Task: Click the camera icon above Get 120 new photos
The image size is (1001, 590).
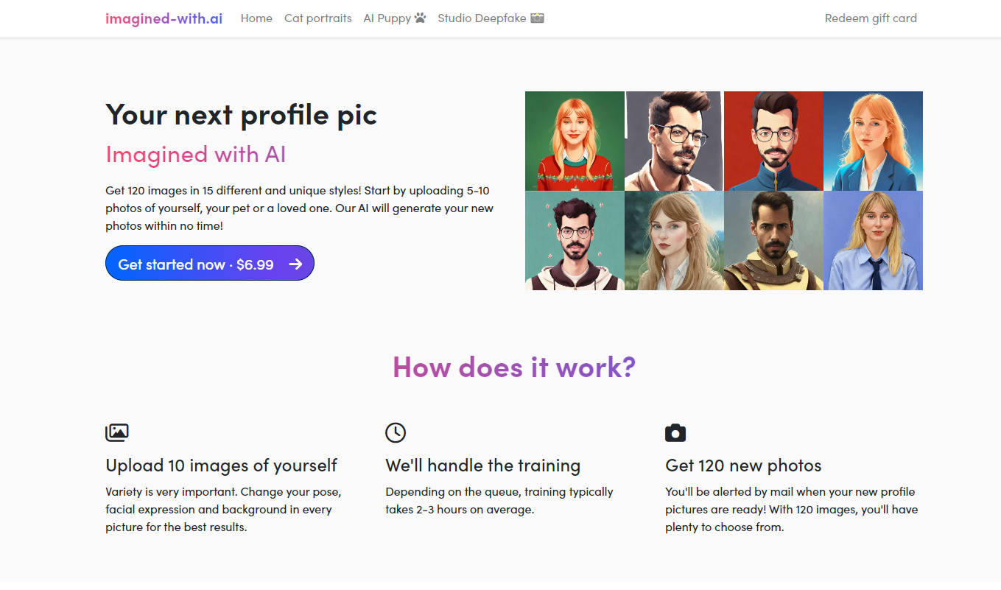Action: point(675,432)
